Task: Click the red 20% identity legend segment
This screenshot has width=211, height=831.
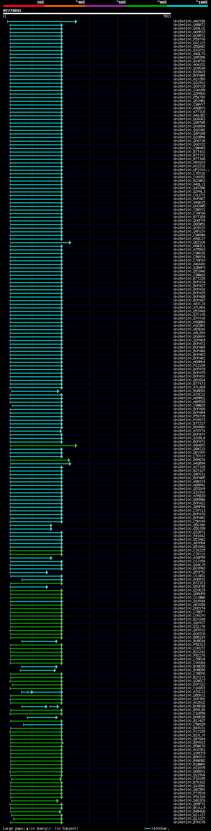Action: (23, 6)
